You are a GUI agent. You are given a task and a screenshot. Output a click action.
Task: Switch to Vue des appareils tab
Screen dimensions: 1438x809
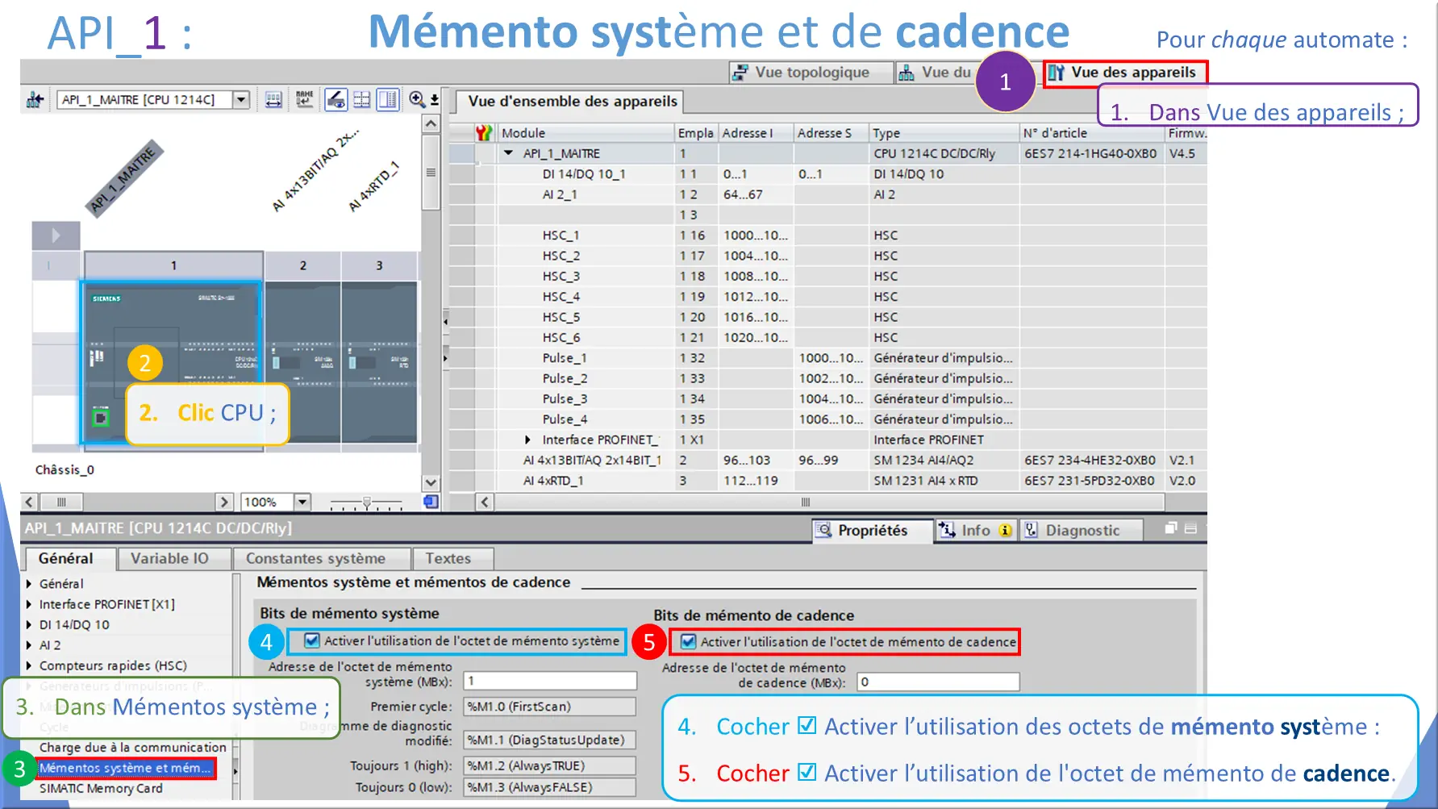pyautogui.click(x=1125, y=73)
